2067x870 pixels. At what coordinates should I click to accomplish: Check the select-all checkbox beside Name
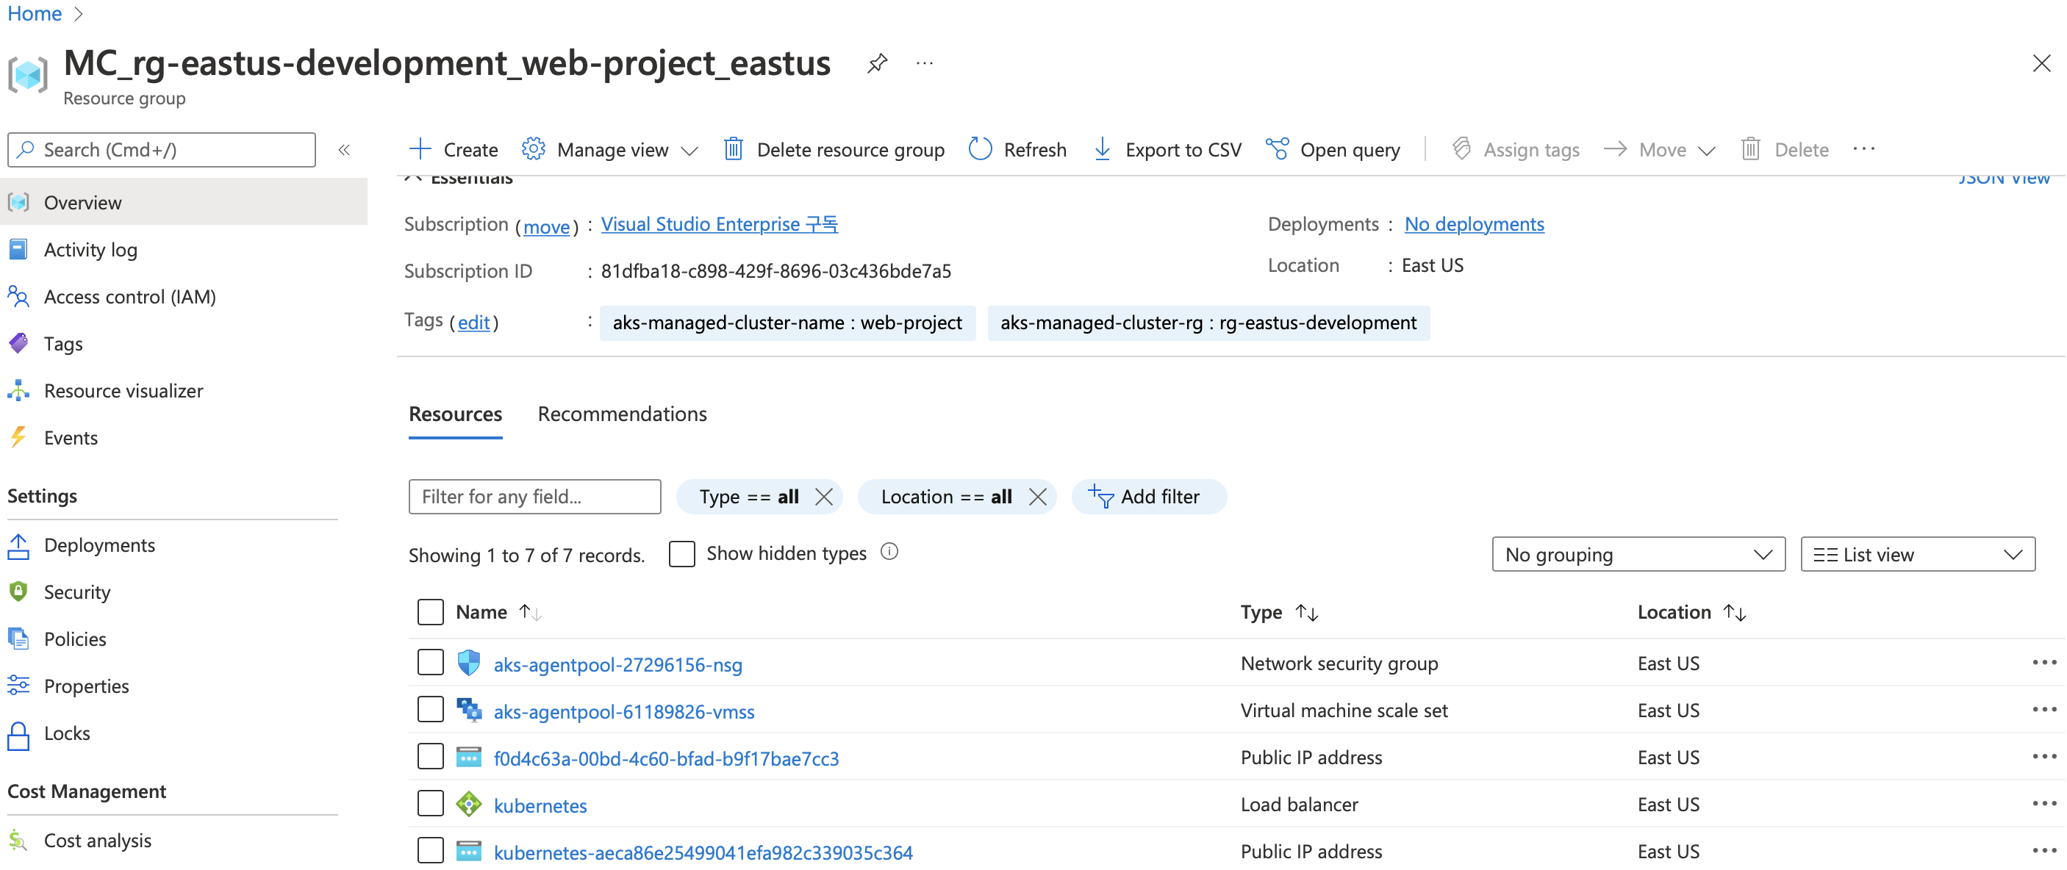pos(430,612)
